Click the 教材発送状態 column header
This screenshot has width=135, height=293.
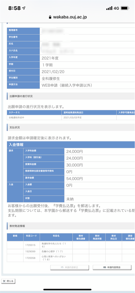[97, 237]
